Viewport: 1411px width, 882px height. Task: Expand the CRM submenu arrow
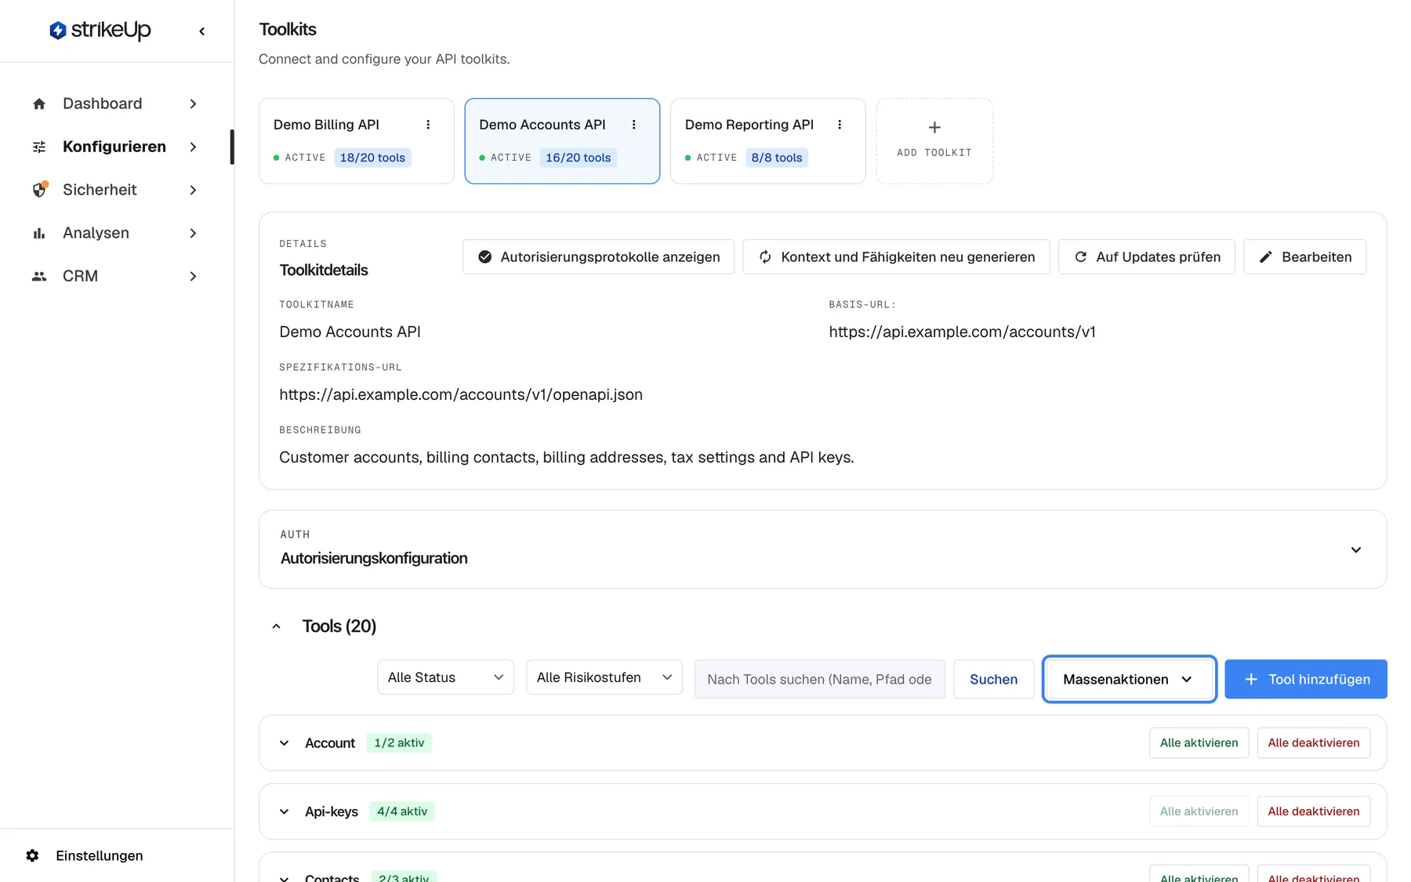click(x=193, y=276)
